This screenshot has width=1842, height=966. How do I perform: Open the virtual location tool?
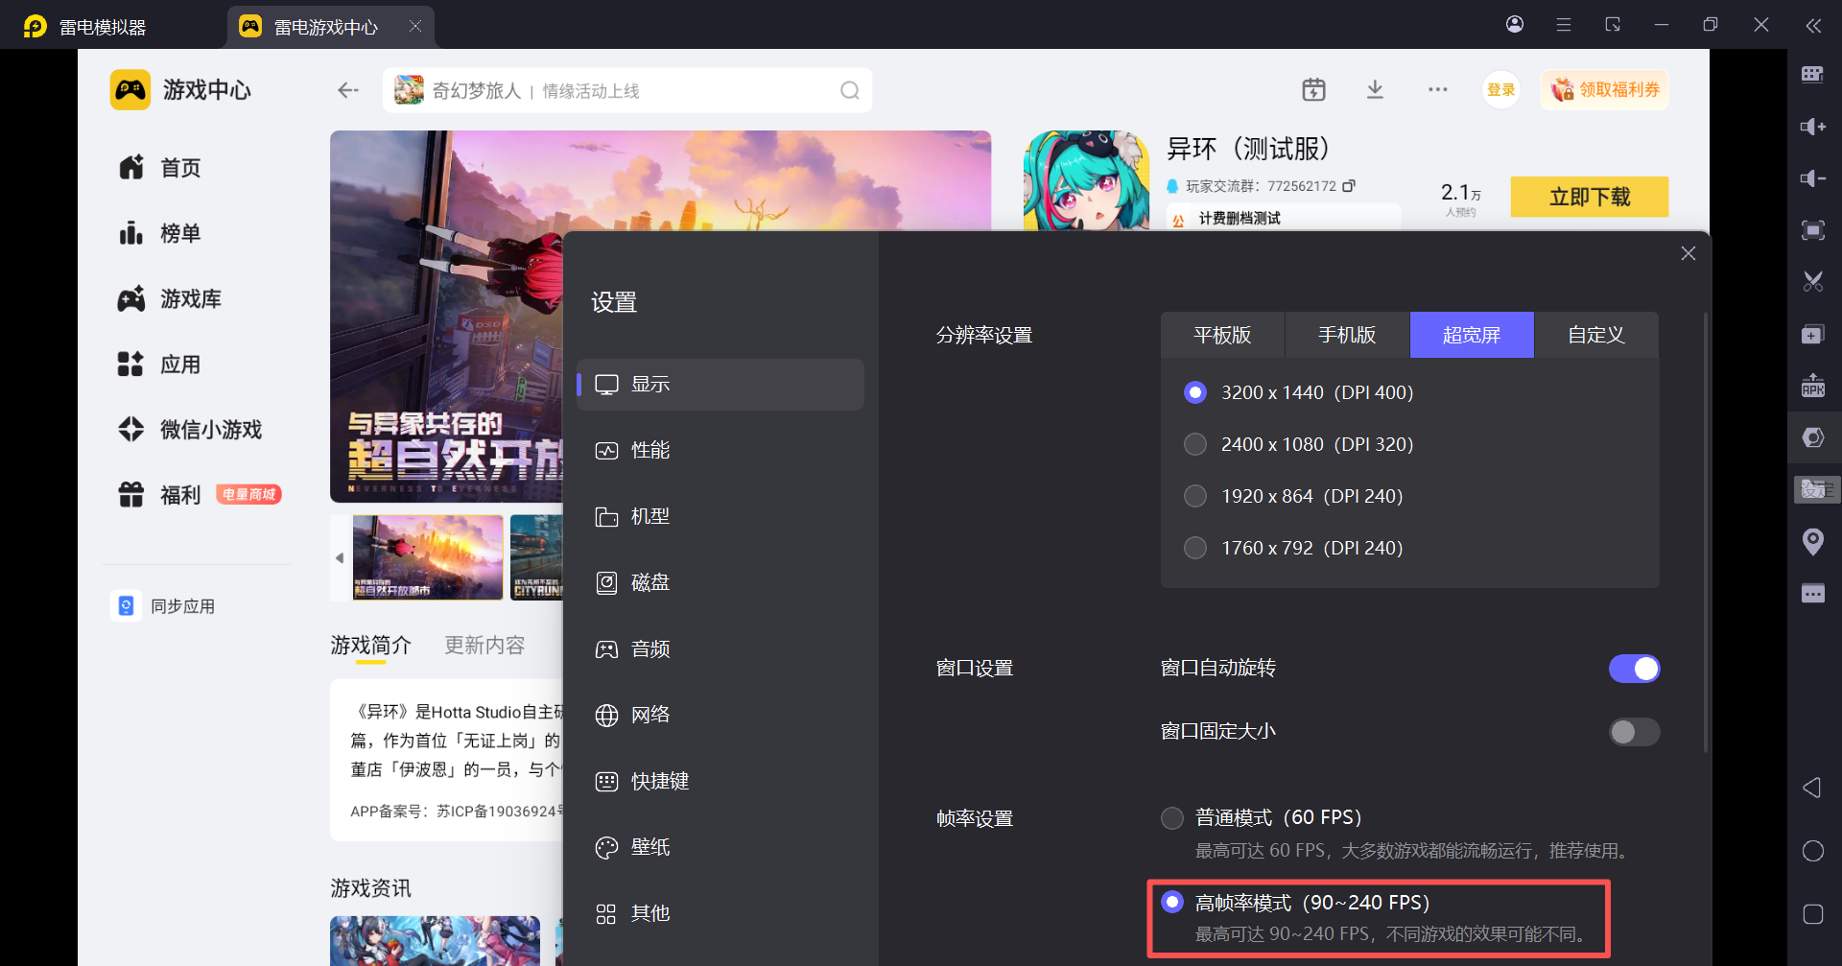(x=1813, y=542)
